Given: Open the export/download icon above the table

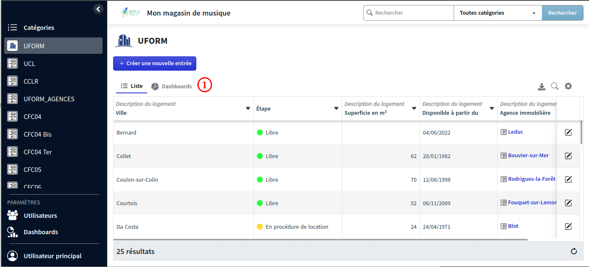Looking at the screenshot, I should point(541,86).
